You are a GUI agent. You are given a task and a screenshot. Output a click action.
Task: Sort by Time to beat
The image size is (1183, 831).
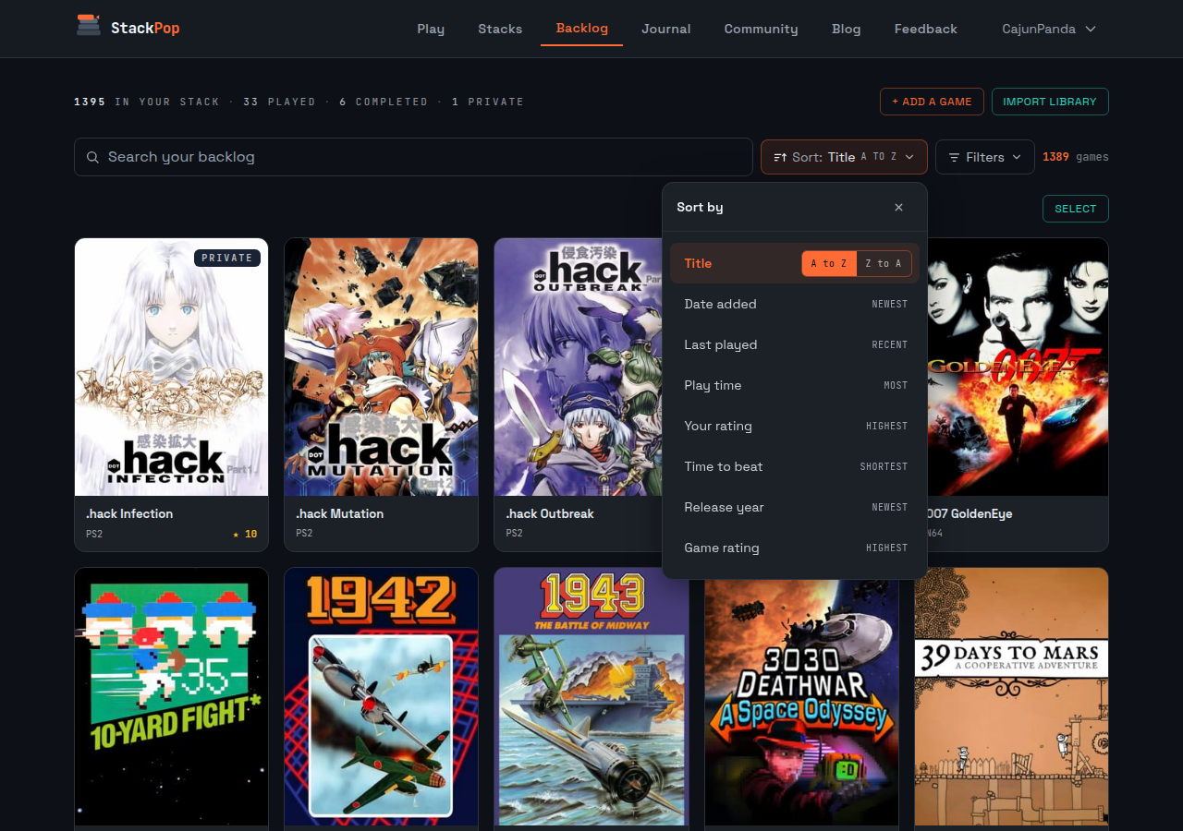click(795, 467)
